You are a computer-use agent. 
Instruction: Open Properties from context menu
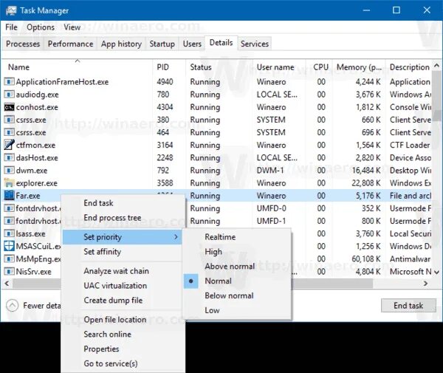(x=122, y=349)
